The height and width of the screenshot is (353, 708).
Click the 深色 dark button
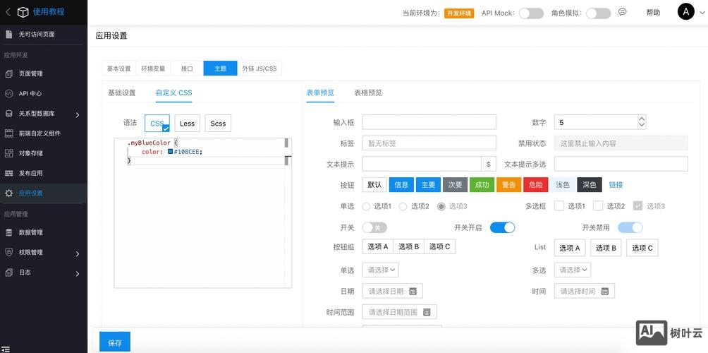coord(590,185)
